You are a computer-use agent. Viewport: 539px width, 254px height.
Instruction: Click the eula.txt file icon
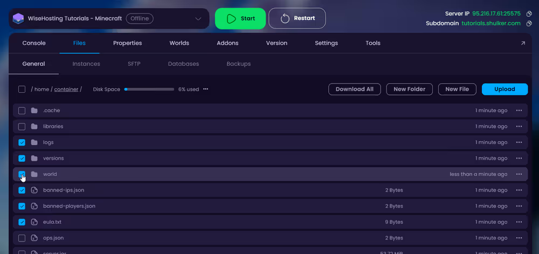point(34,222)
